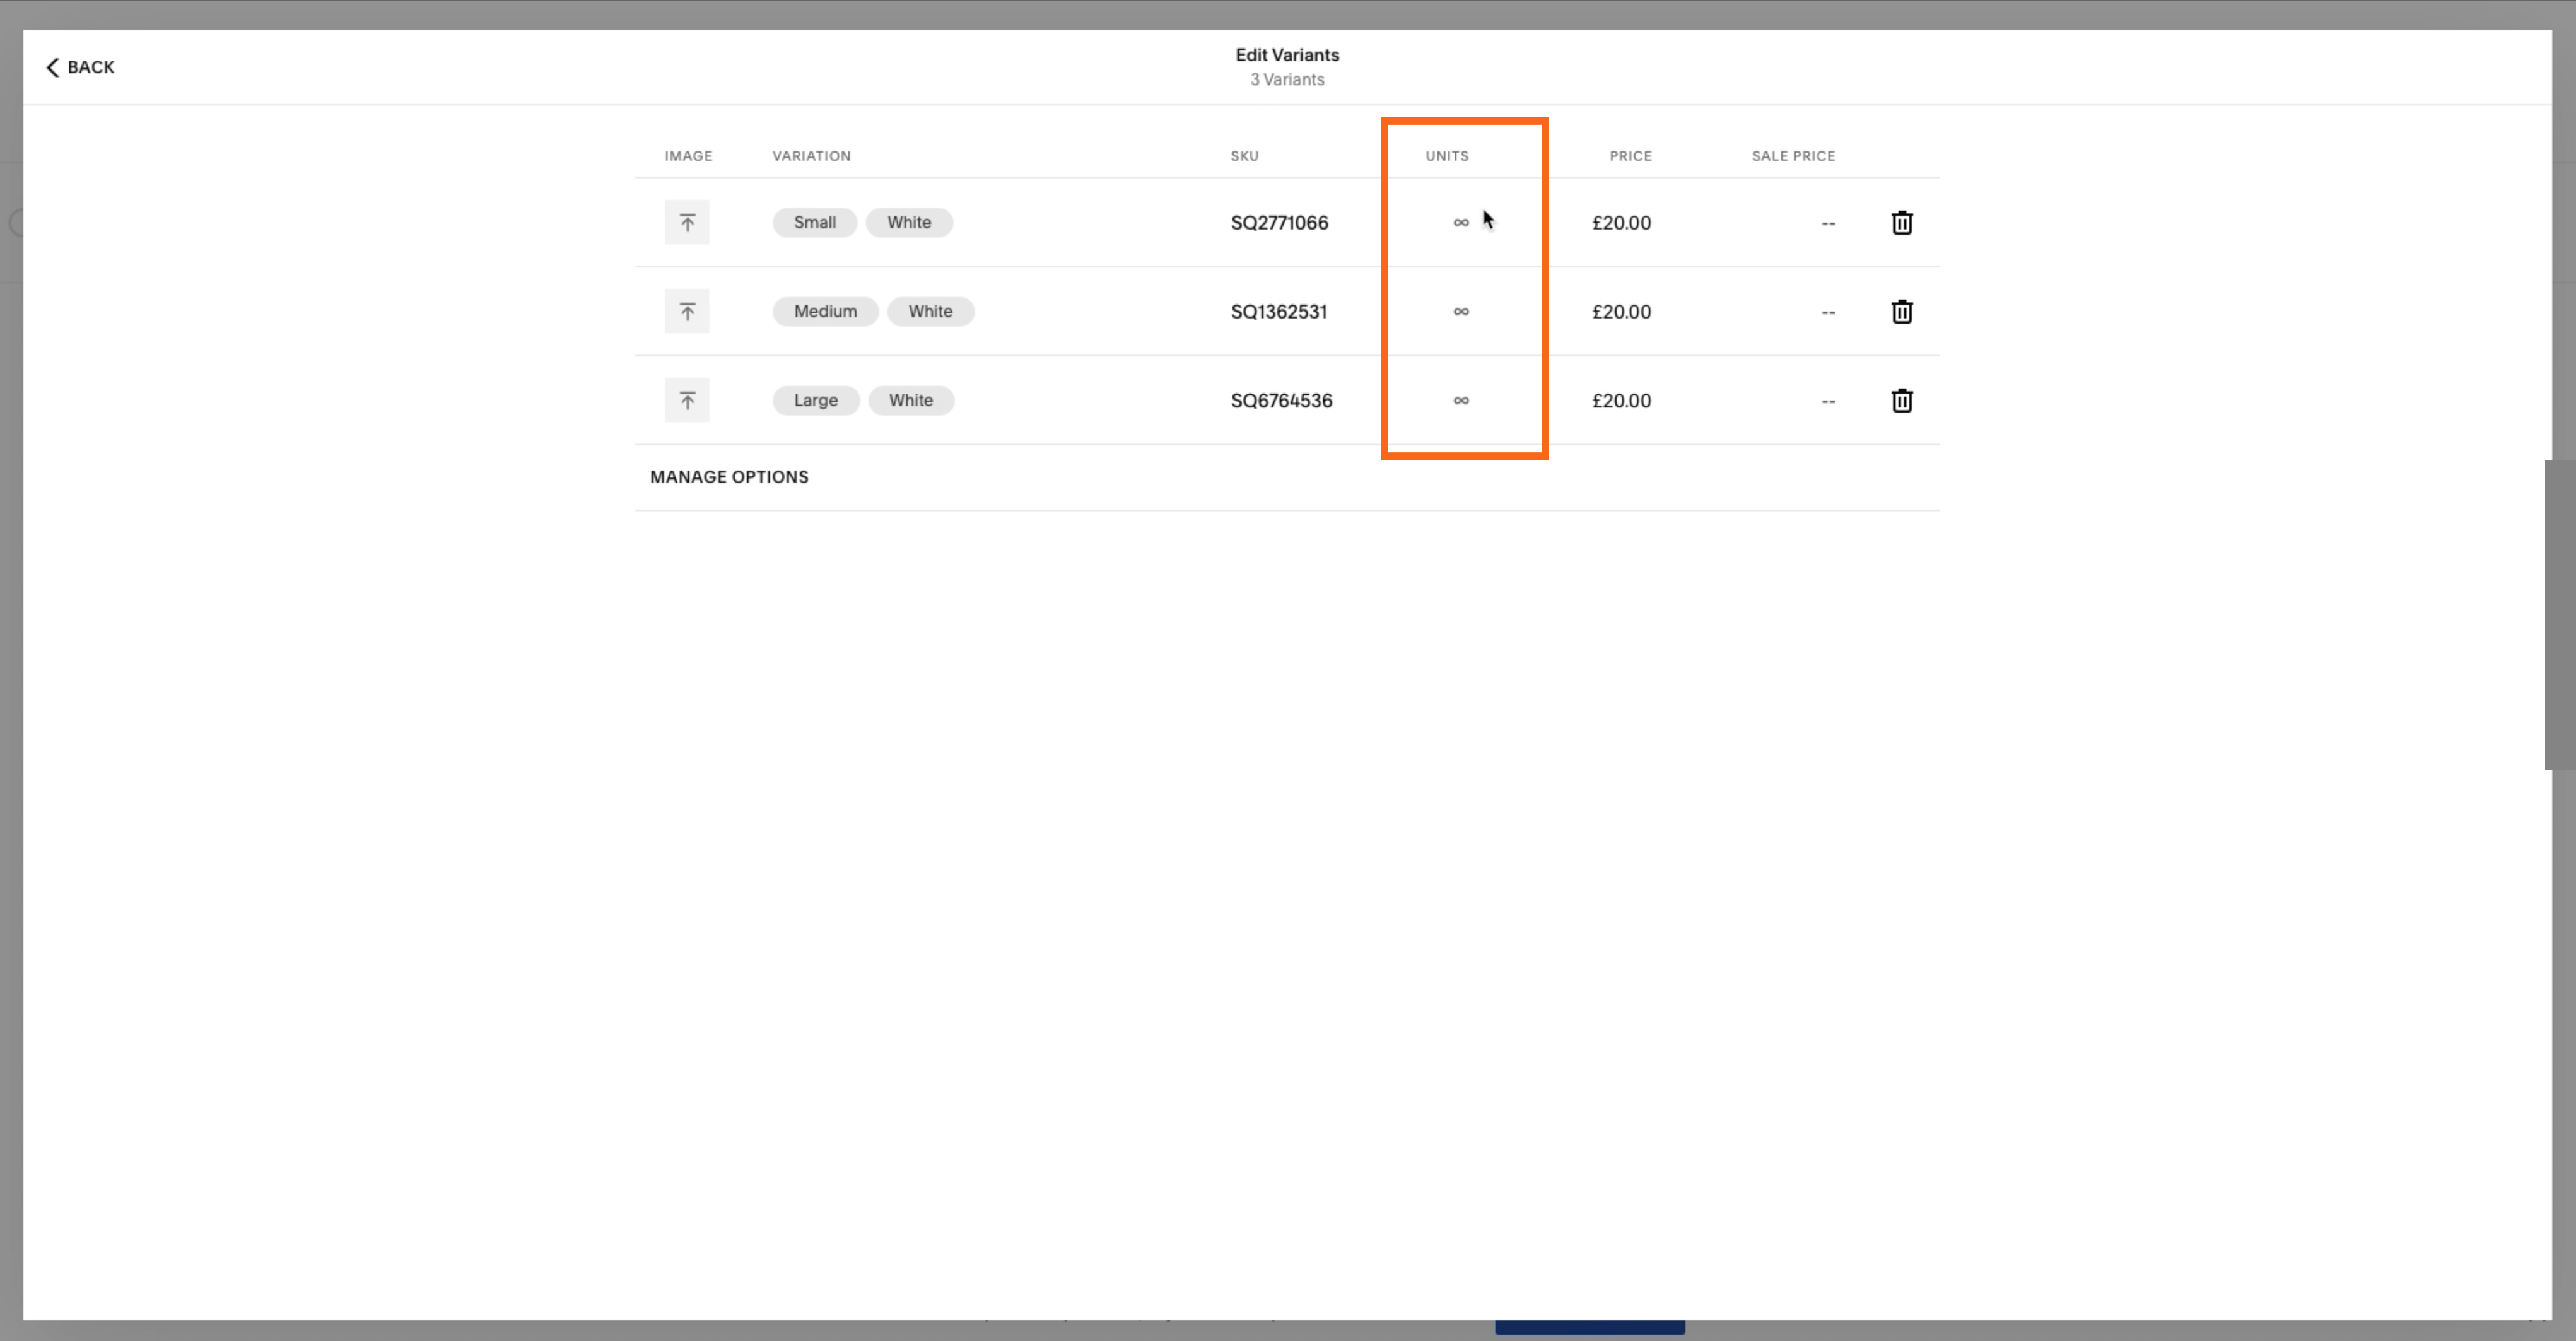Edit SKU SQ2771066 field
This screenshot has height=1341, width=2576.
point(1279,222)
